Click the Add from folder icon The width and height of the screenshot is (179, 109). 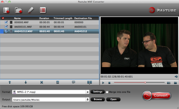click(x=18, y=10)
